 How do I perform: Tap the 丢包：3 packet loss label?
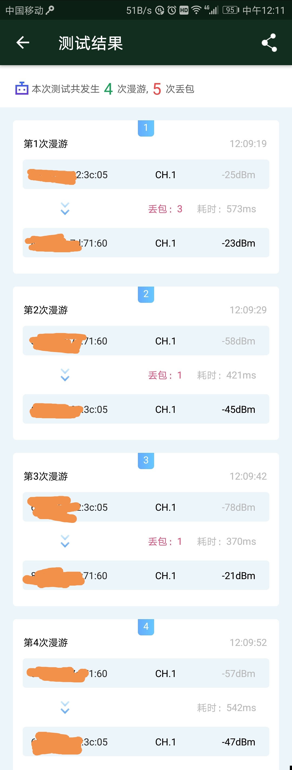tap(165, 209)
